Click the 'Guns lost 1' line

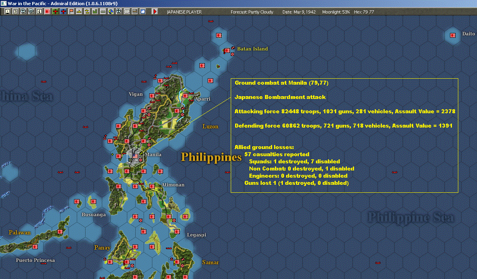pyautogui.click(x=296, y=183)
